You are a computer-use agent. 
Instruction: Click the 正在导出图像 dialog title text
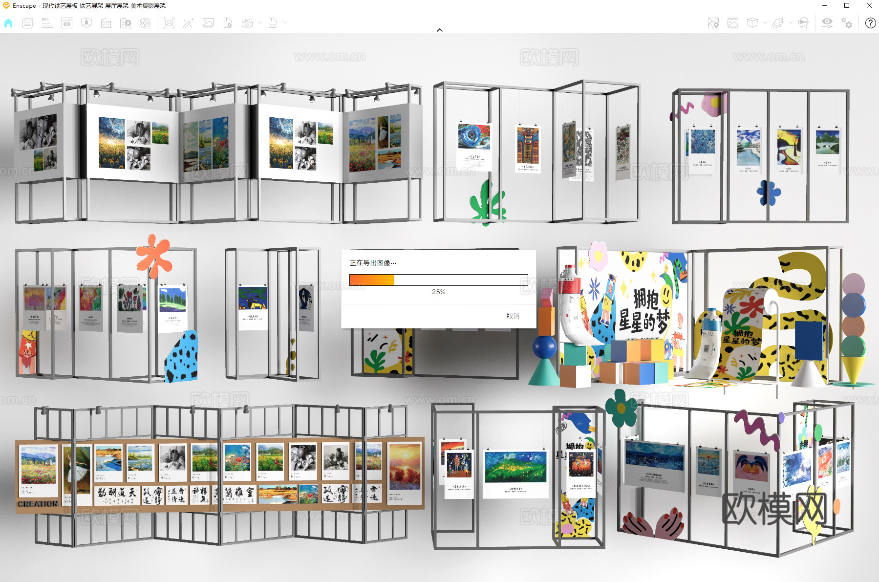tap(373, 263)
